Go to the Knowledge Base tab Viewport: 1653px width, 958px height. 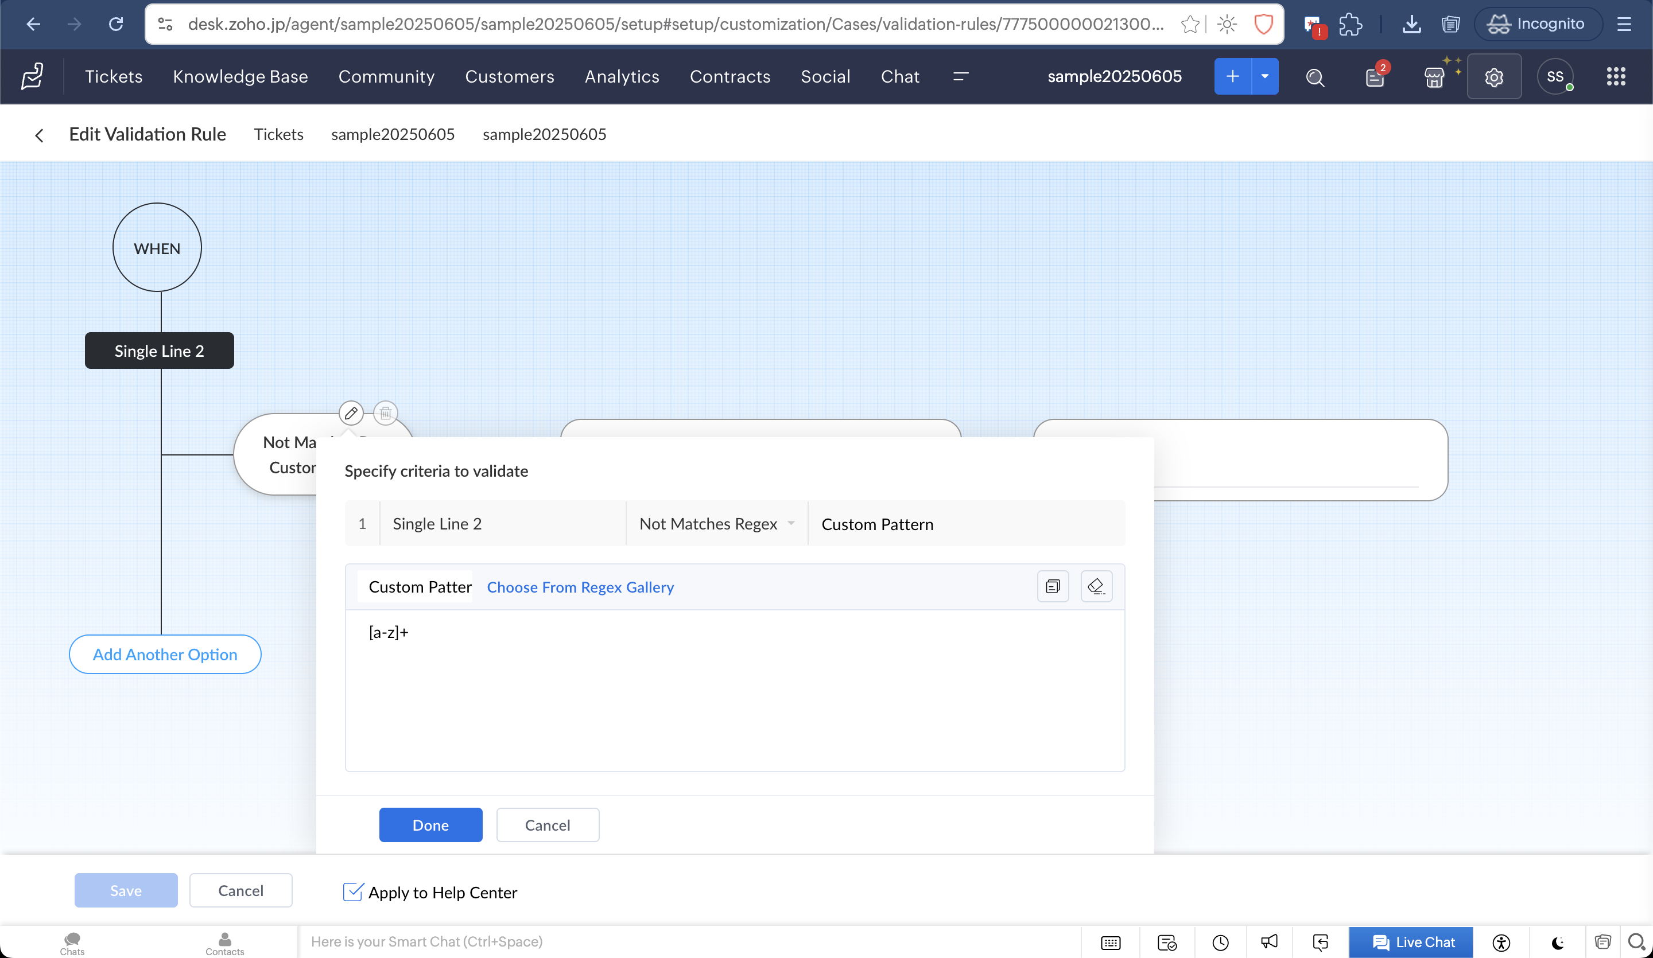(x=240, y=77)
